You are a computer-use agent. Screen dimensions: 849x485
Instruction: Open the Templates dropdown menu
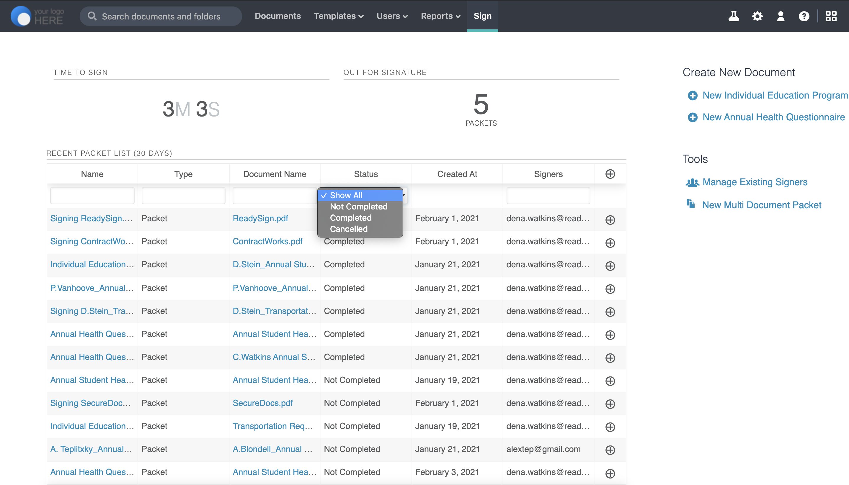point(339,16)
